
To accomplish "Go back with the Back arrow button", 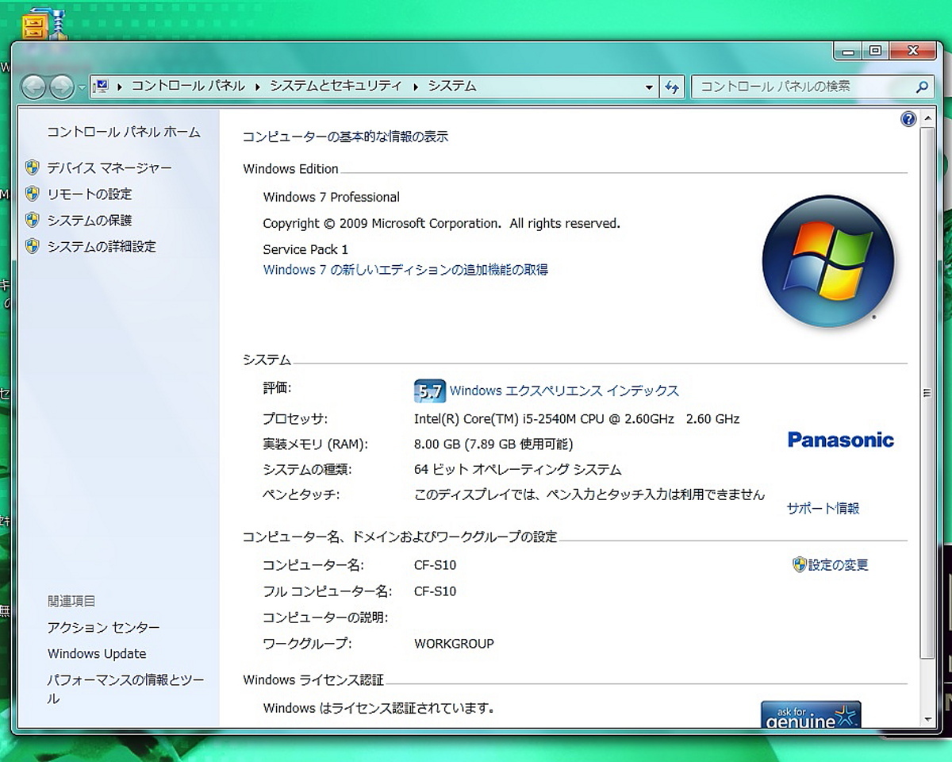I will (33, 87).
